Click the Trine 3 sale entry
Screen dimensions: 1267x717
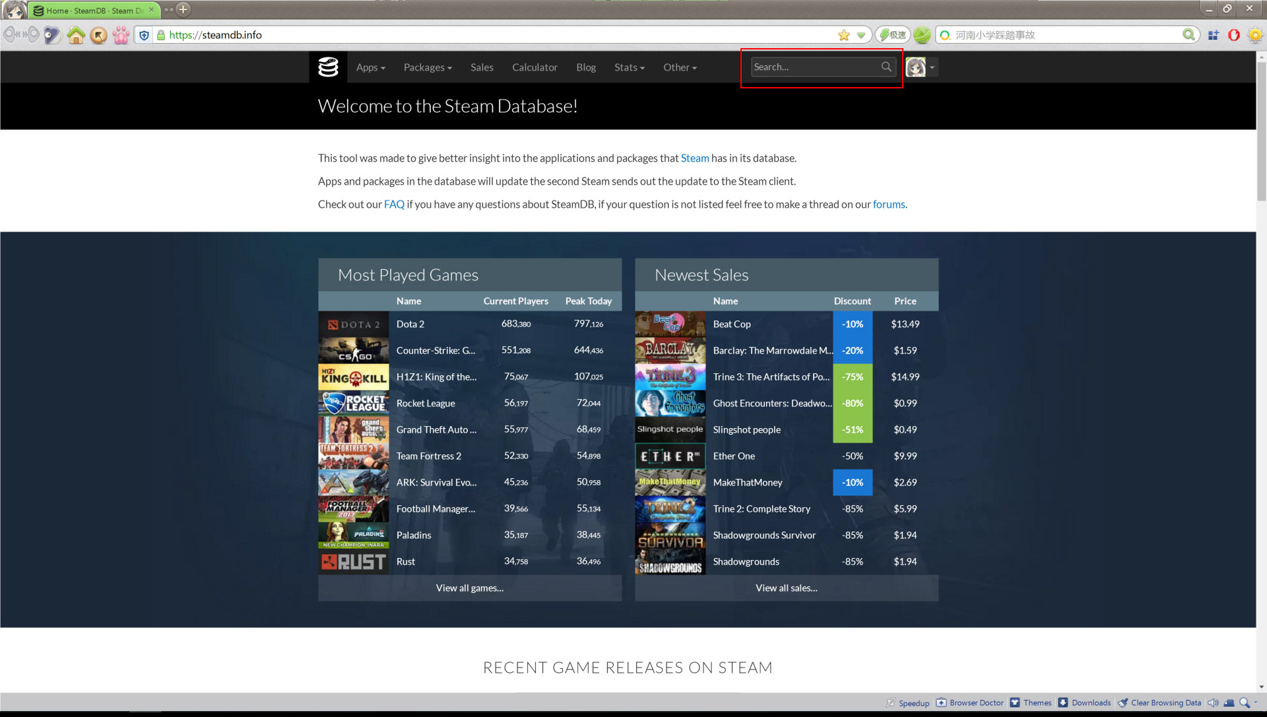[x=787, y=377]
